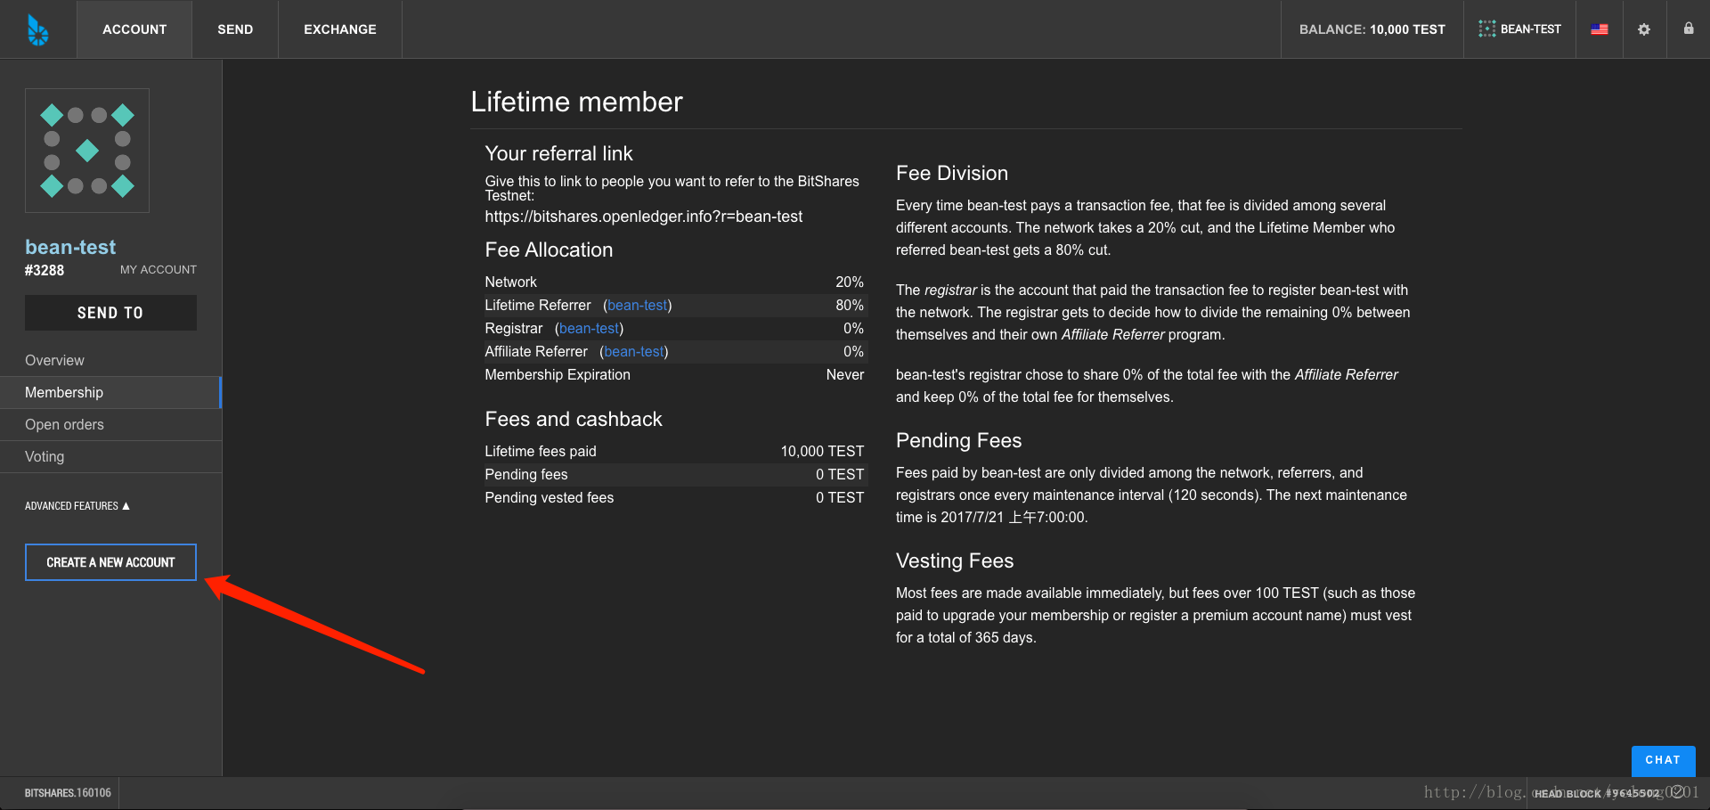
Task: Click CREATE A NEW ACCOUNT button
Action: click(x=110, y=562)
